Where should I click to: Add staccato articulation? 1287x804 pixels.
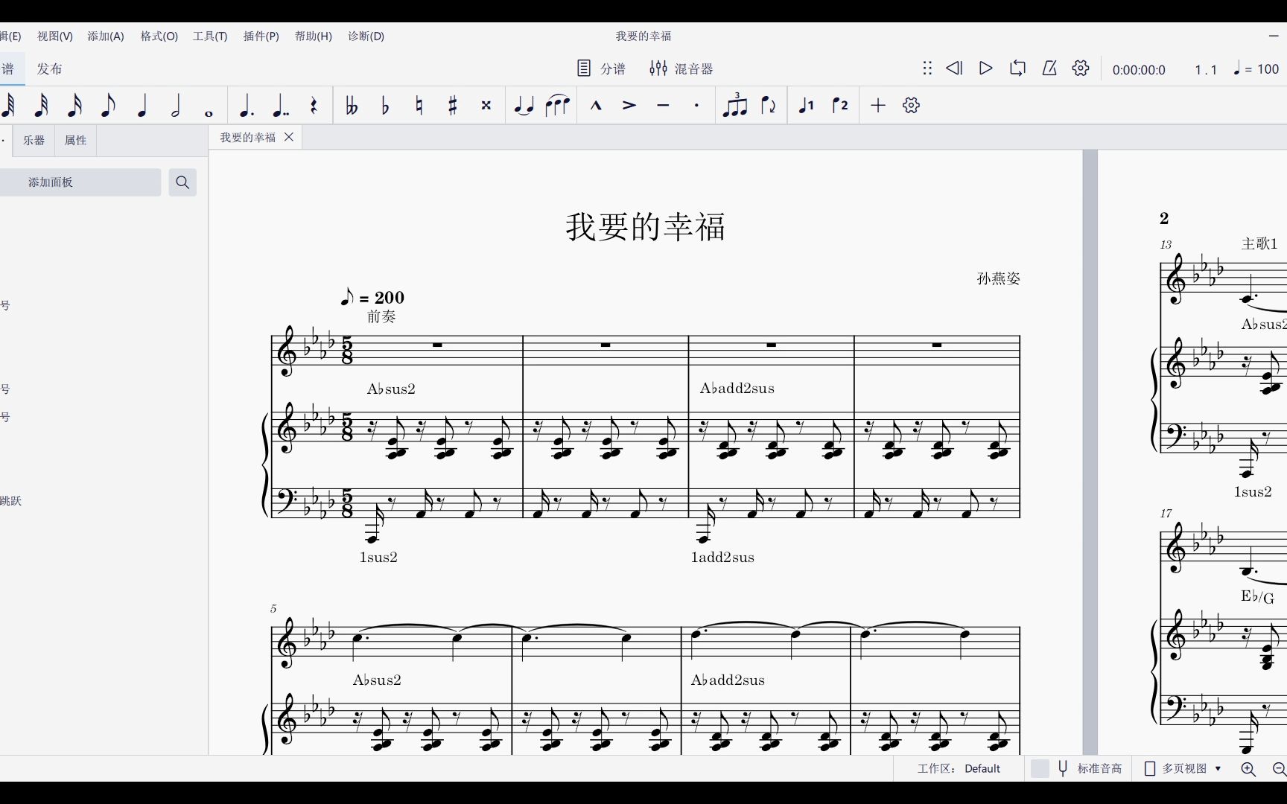pyautogui.click(x=696, y=106)
